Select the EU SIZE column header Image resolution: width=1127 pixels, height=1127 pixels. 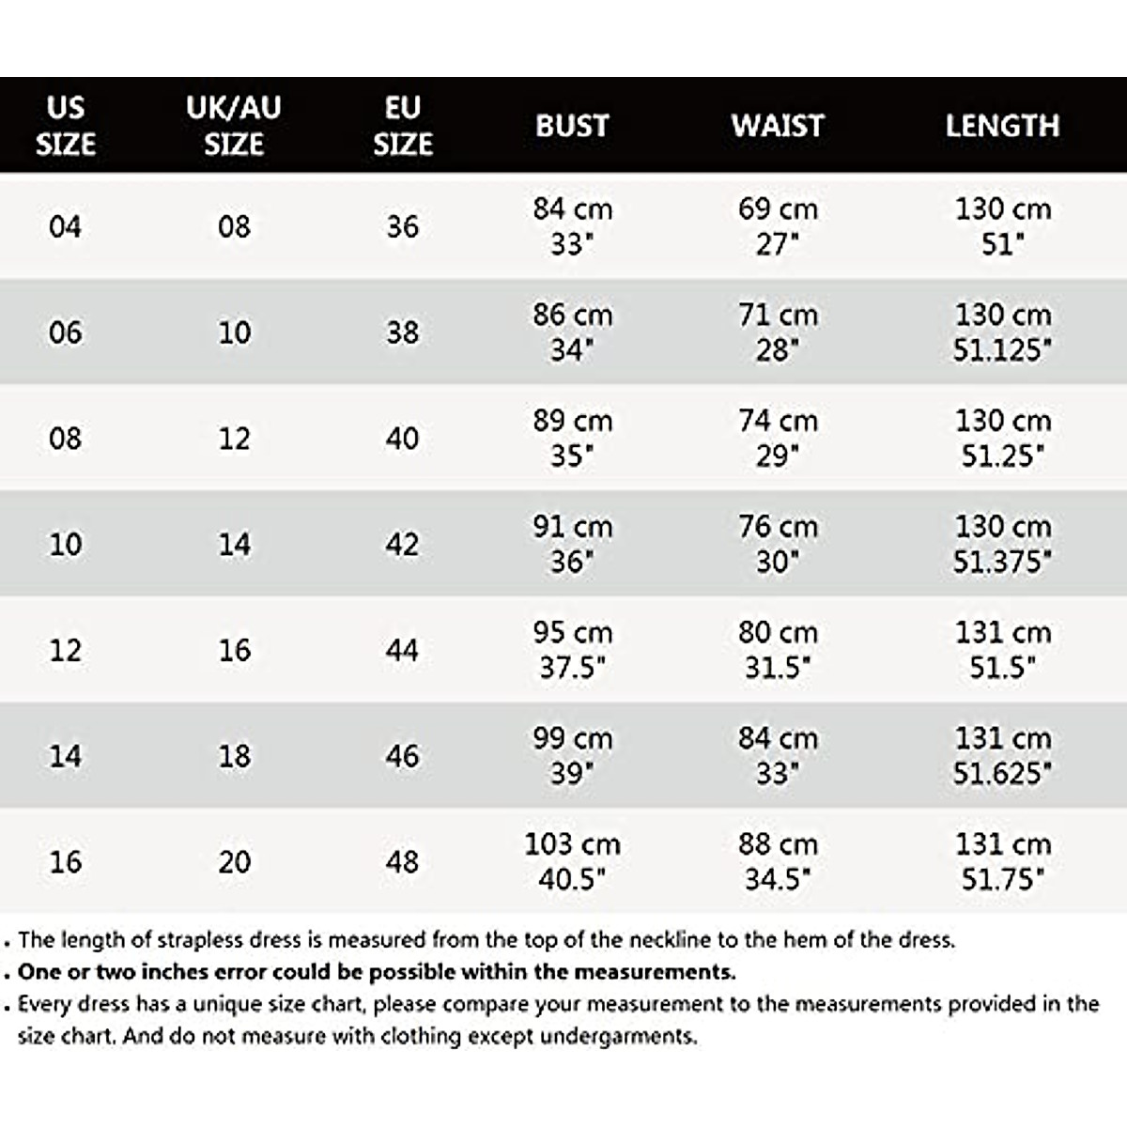(402, 126)
